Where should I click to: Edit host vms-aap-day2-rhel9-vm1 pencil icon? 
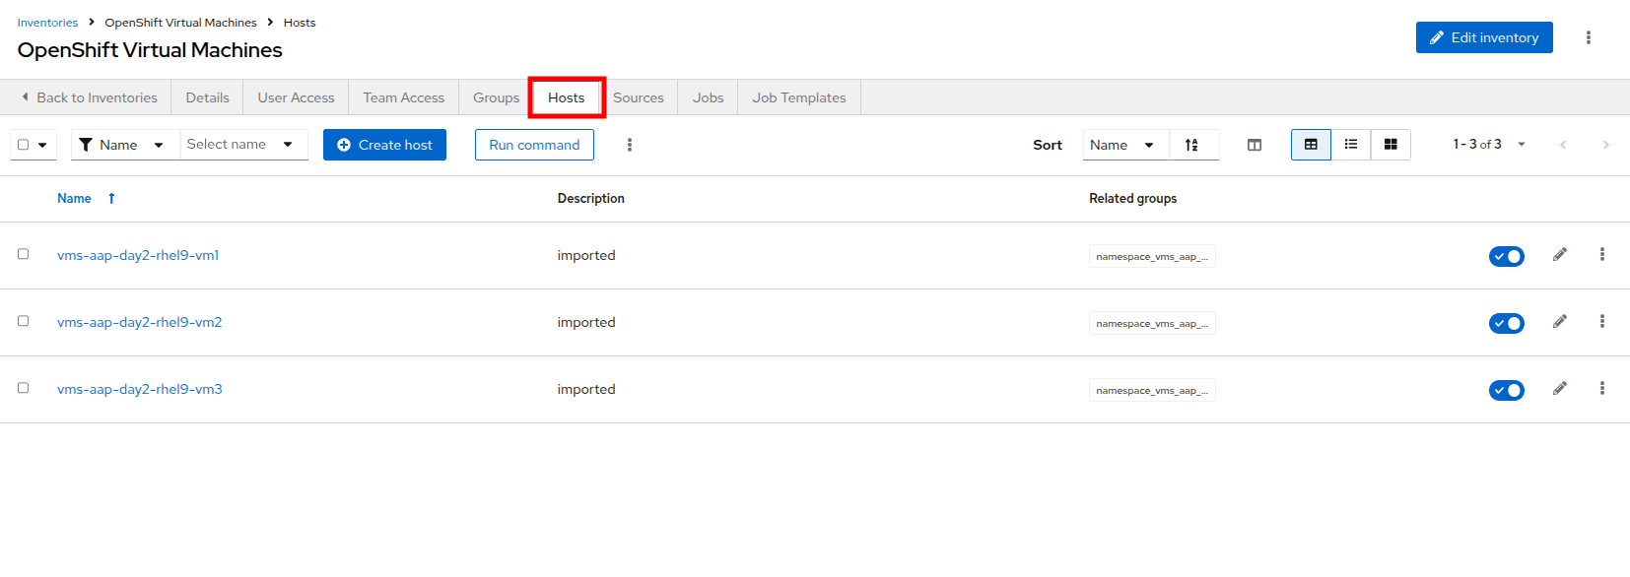[x=1560, y=255]
